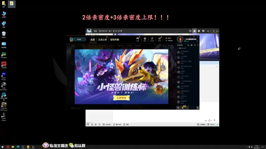Open the 主页 tab in League client
Screen dimensions: 266x149
tap(93, 39)
